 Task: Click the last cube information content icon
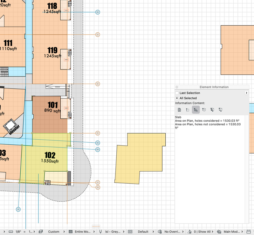tap(220, 110)
